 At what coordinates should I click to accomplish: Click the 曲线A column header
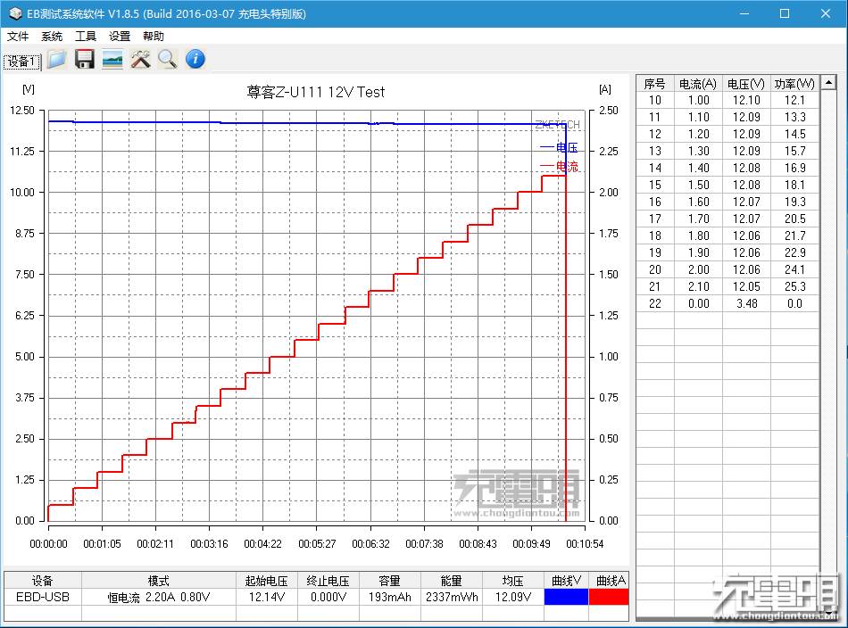pyautogui.click(x=609, y=581)
